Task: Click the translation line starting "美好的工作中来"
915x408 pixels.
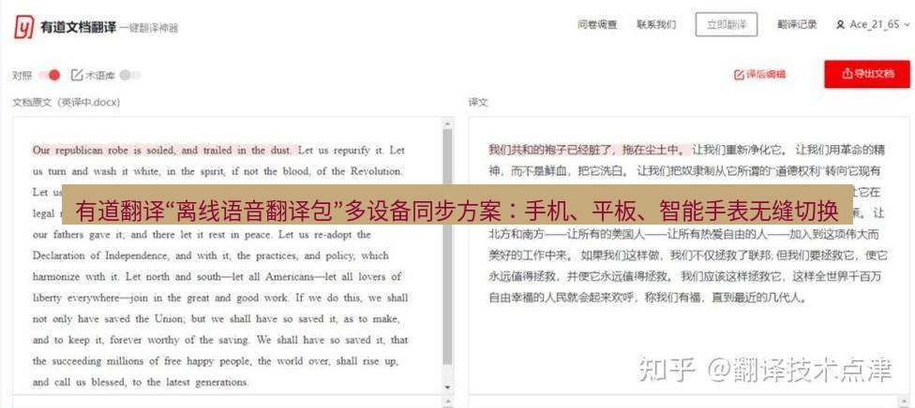Action: click(688, 255)
